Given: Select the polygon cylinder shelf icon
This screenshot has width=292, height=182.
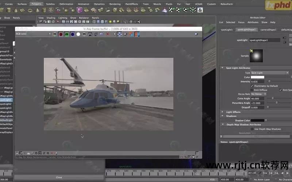Looking at the screenshot, I should [x=9, y=10].
